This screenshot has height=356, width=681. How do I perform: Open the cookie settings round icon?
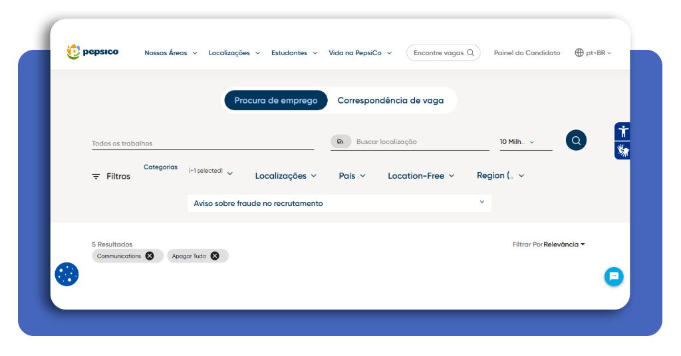click(x=67, y=274)
